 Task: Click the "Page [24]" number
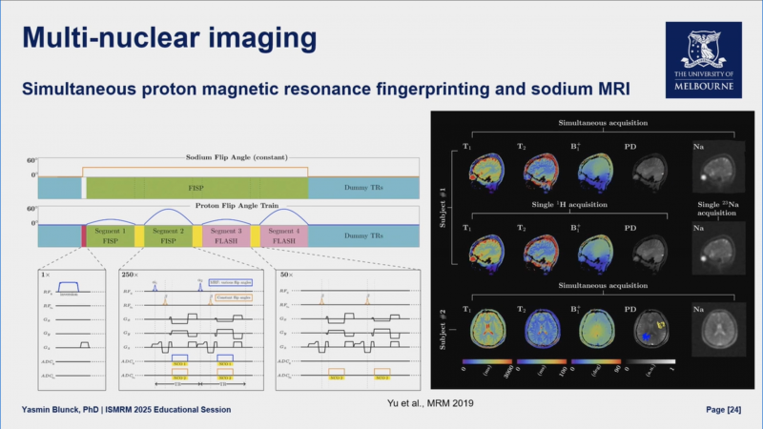click(724, 410)
